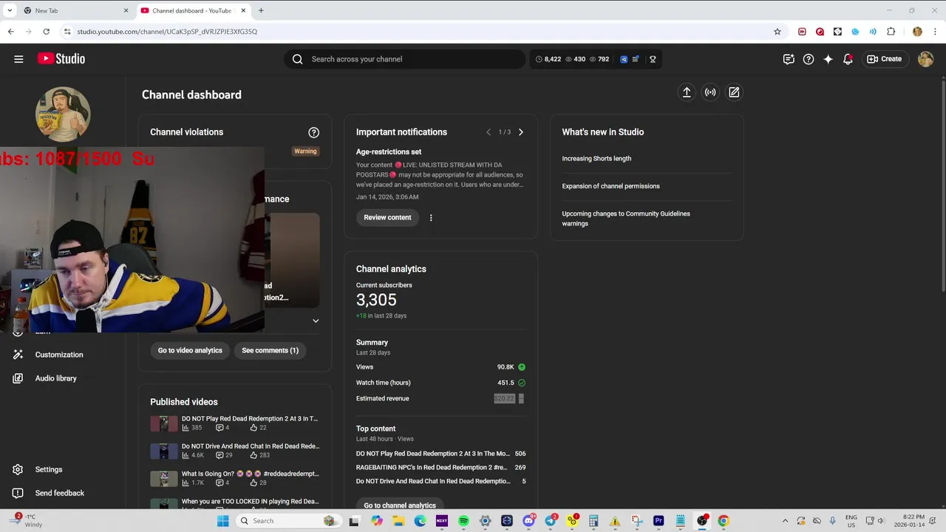Click the trophy icon in header stats bar

(653, 59)
